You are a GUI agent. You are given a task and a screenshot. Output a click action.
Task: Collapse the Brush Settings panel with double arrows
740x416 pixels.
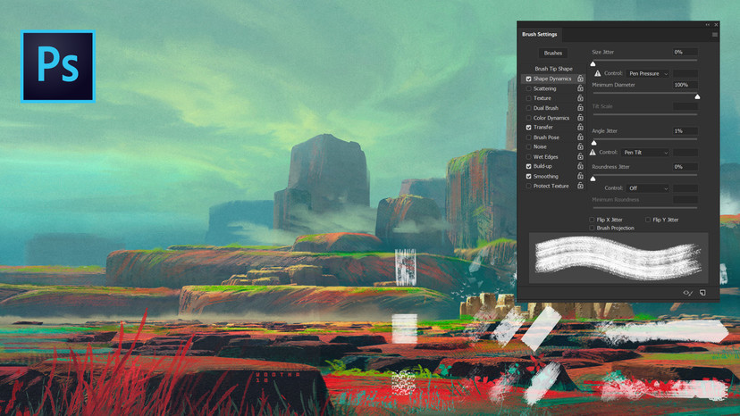coord(708,24)
